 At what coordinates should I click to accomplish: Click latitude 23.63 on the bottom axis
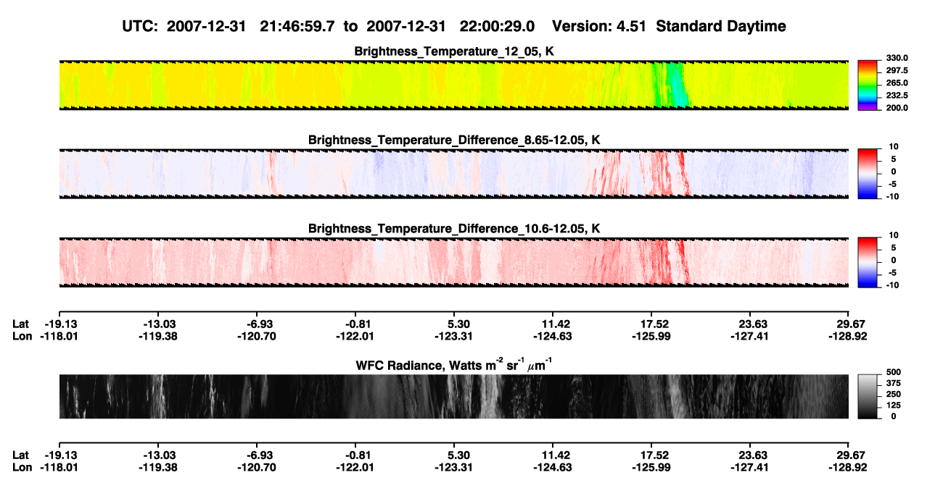click(750, 455)
